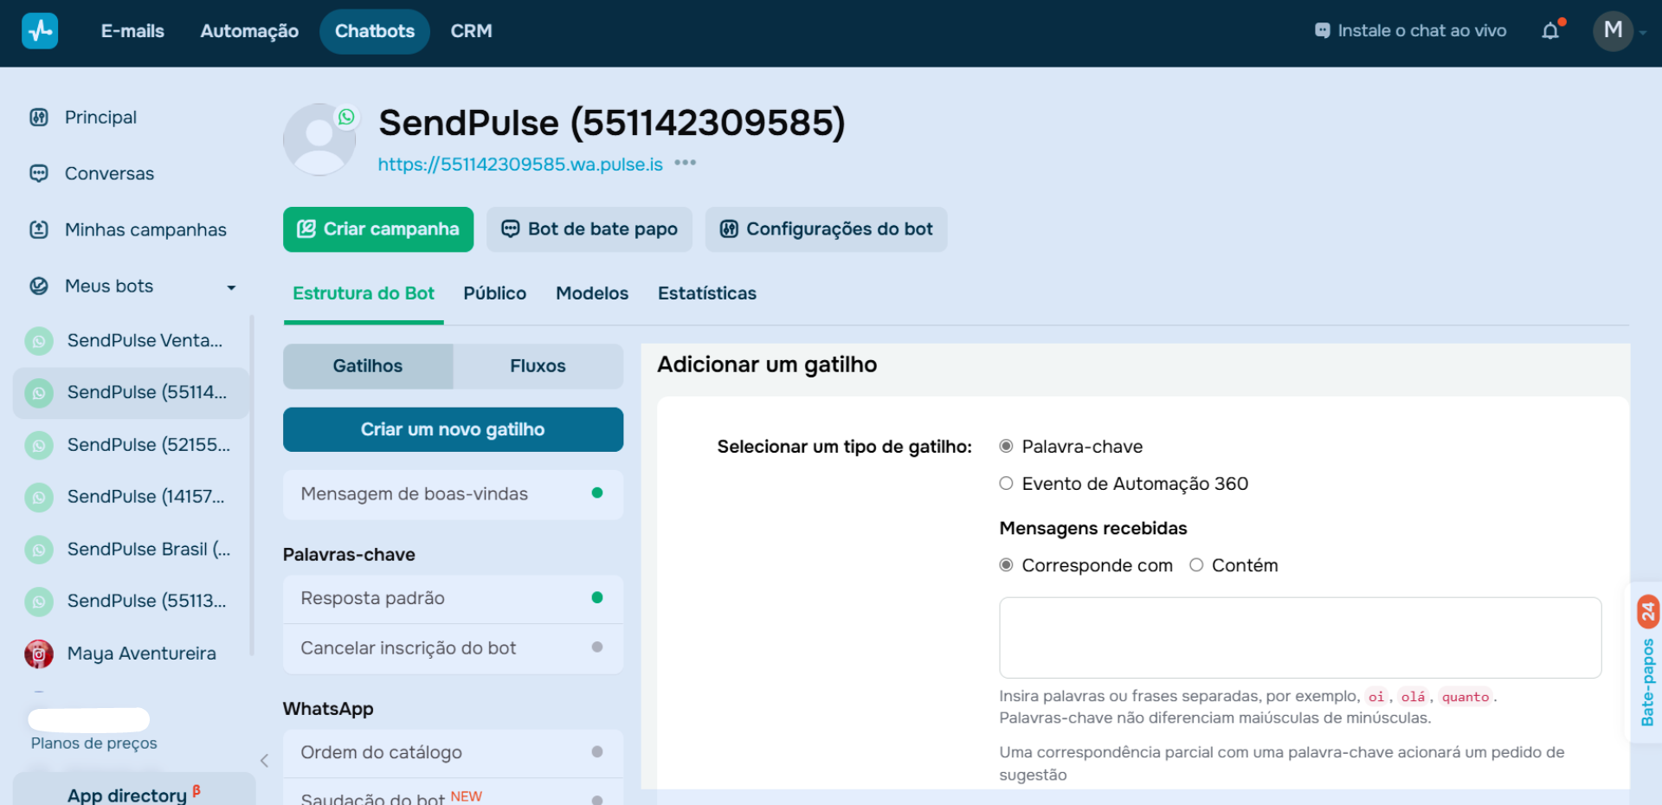Expand the Meus bots dropdown arrow
The width and height of the screenshot is (1662, 805).
231,287
